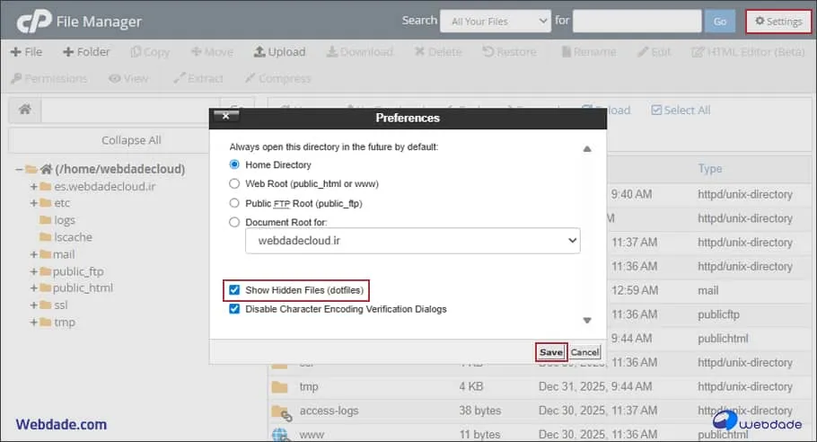Click the tmp folder icon in list
817x442 pixels.
coord(280,386)
